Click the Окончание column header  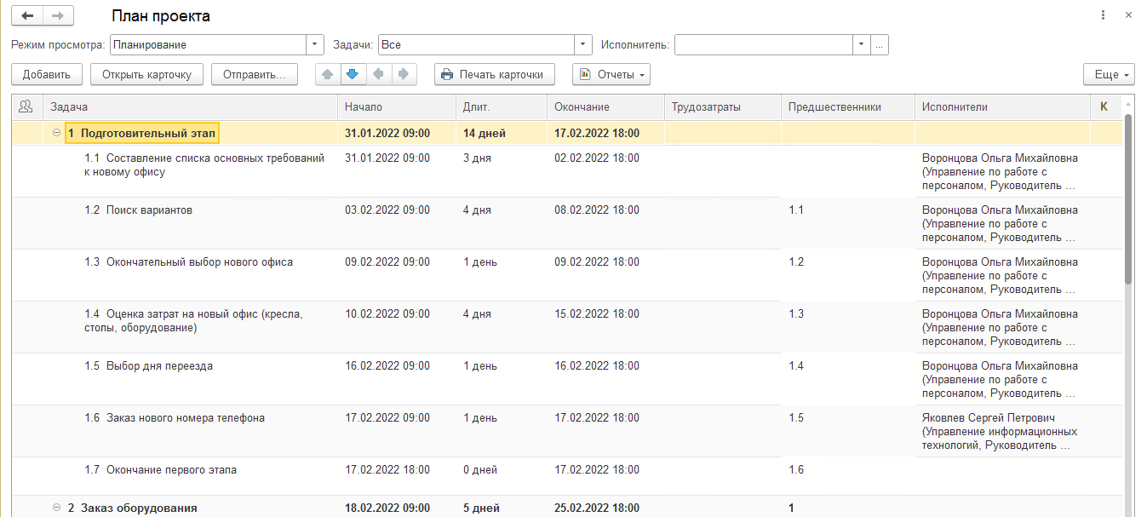coord(605,106)
